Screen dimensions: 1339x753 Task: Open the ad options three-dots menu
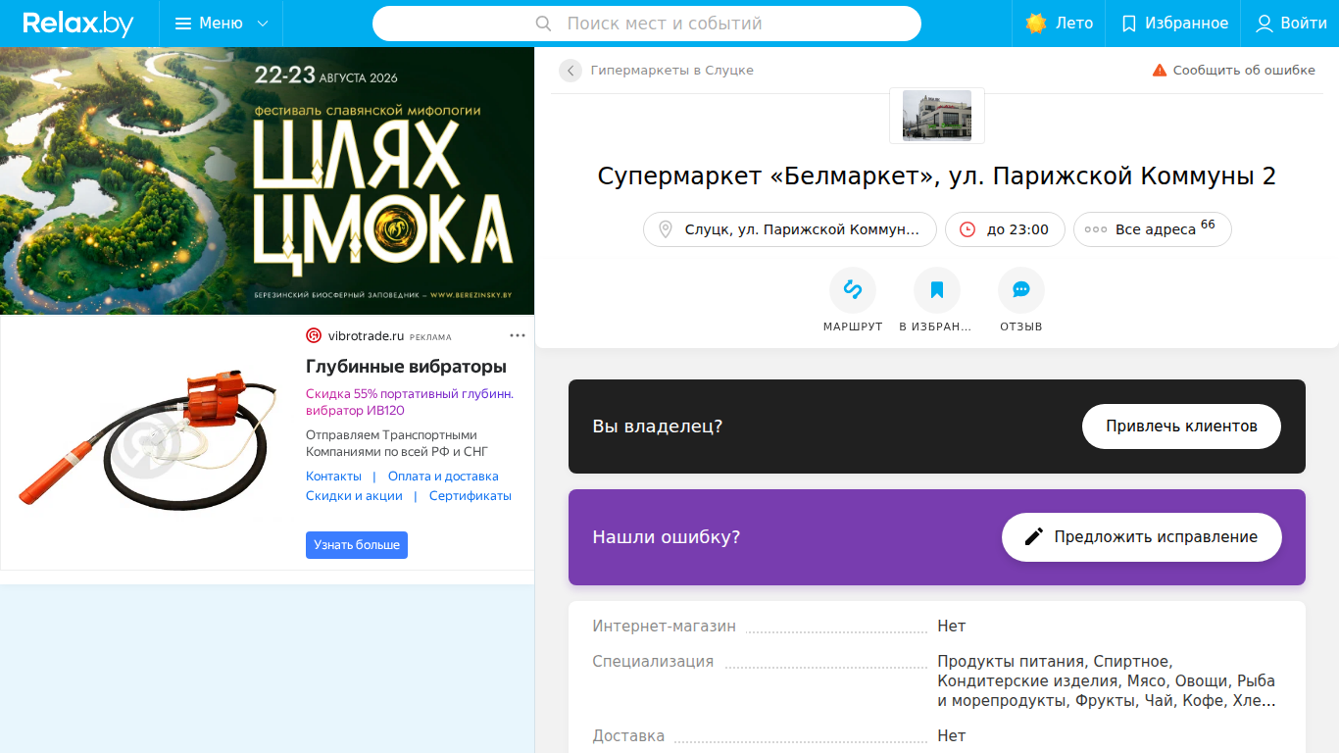click(x=518, y=335)
